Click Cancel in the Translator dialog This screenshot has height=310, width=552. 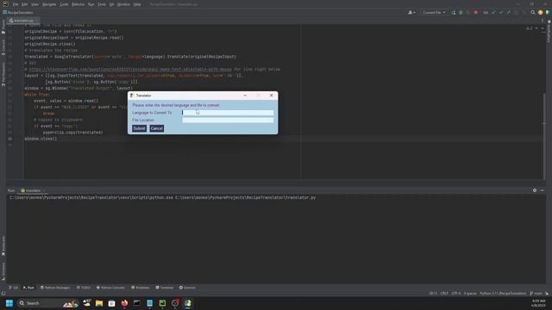point(157,128)
